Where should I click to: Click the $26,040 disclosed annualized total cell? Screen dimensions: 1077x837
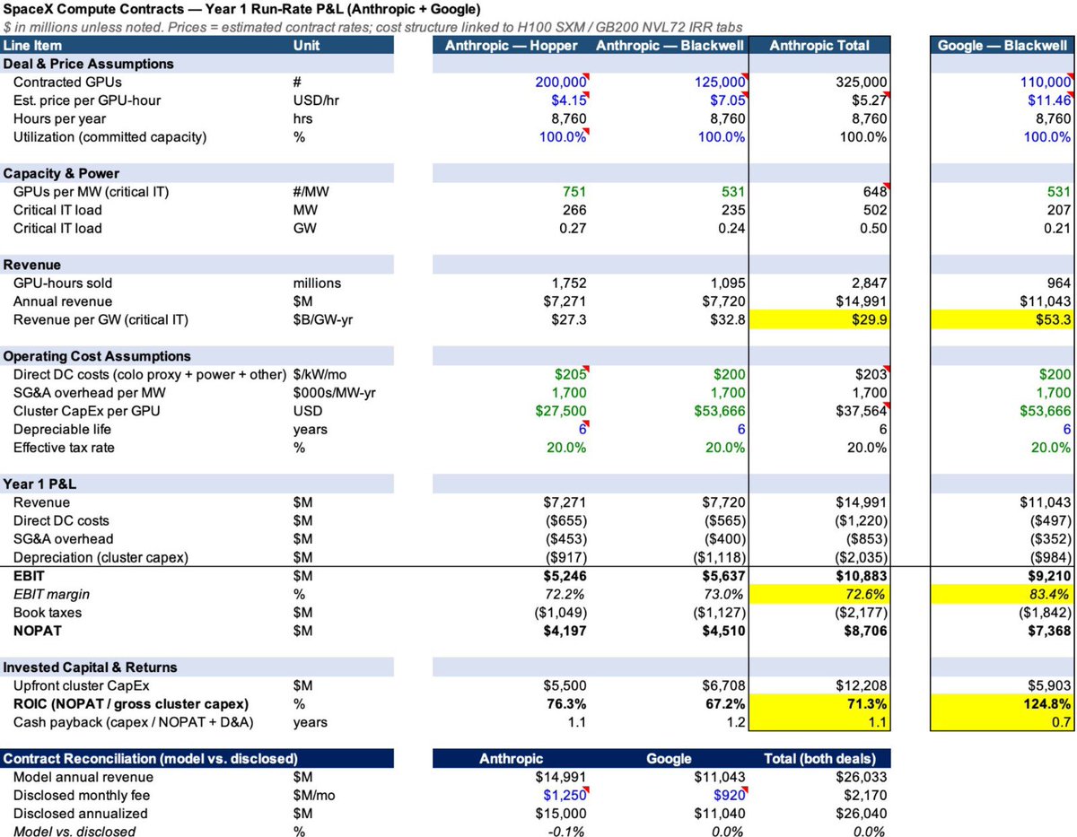tap(862, 814)
